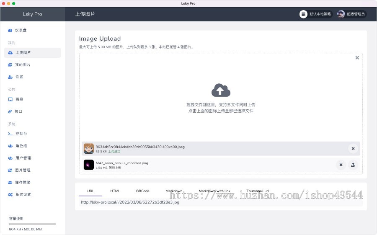
Task: Click the anime face thumbnail of jpeg file
Action: [x=89, y=149]
